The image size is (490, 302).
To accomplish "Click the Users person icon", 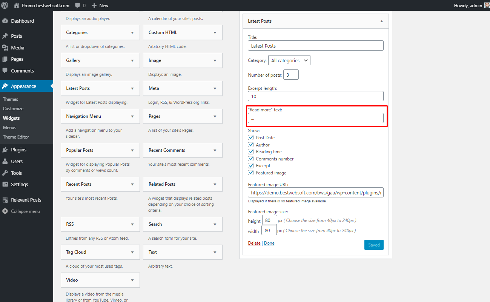I will pos(5,162).
